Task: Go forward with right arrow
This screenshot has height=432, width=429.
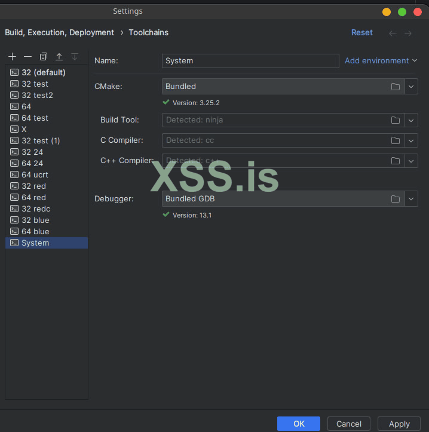Action: click(408, 33)
